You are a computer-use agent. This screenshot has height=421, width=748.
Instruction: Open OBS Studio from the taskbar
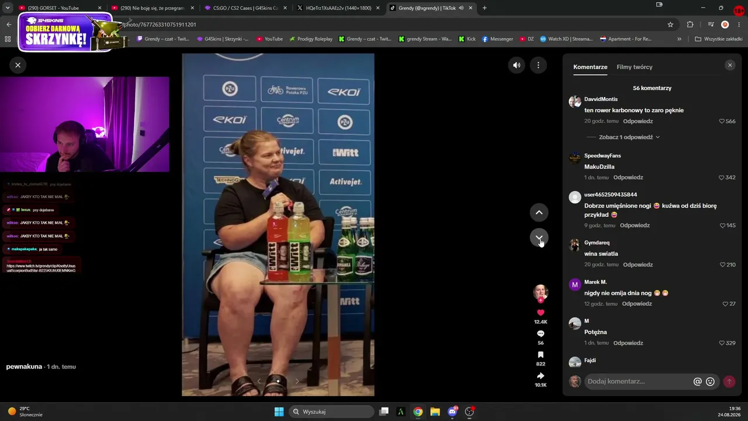tap(469, 412)
